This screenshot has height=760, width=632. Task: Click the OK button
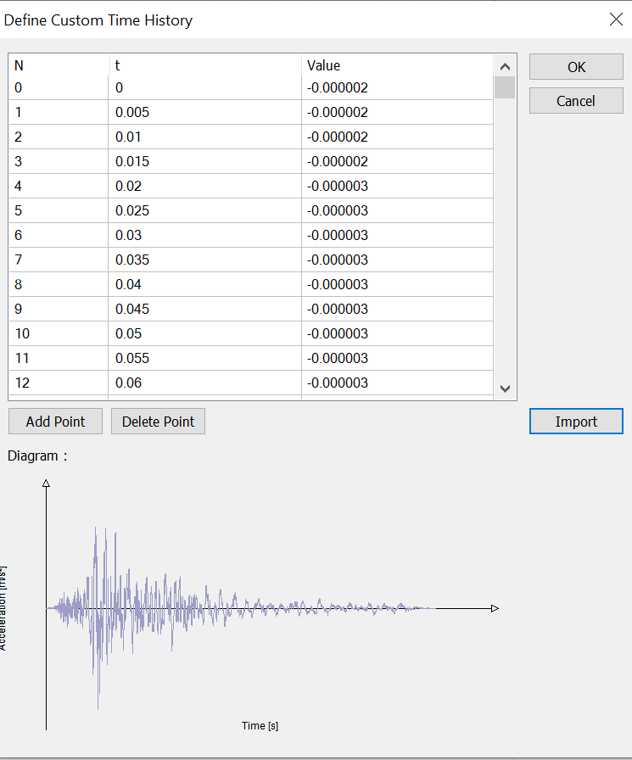pyautogui.click(x=576, y=67)
